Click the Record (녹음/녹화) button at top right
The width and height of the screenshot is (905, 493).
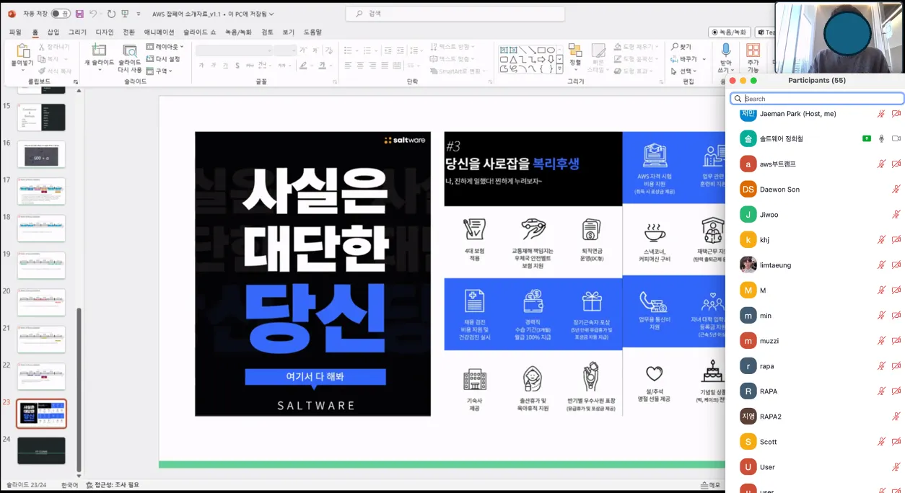[x=730, y=32]
